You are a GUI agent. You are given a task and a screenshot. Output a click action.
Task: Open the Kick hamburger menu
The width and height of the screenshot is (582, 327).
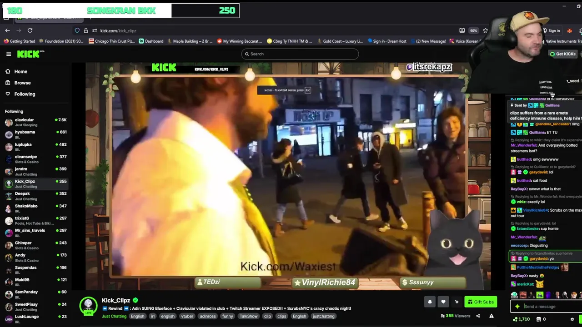[9, 54]
